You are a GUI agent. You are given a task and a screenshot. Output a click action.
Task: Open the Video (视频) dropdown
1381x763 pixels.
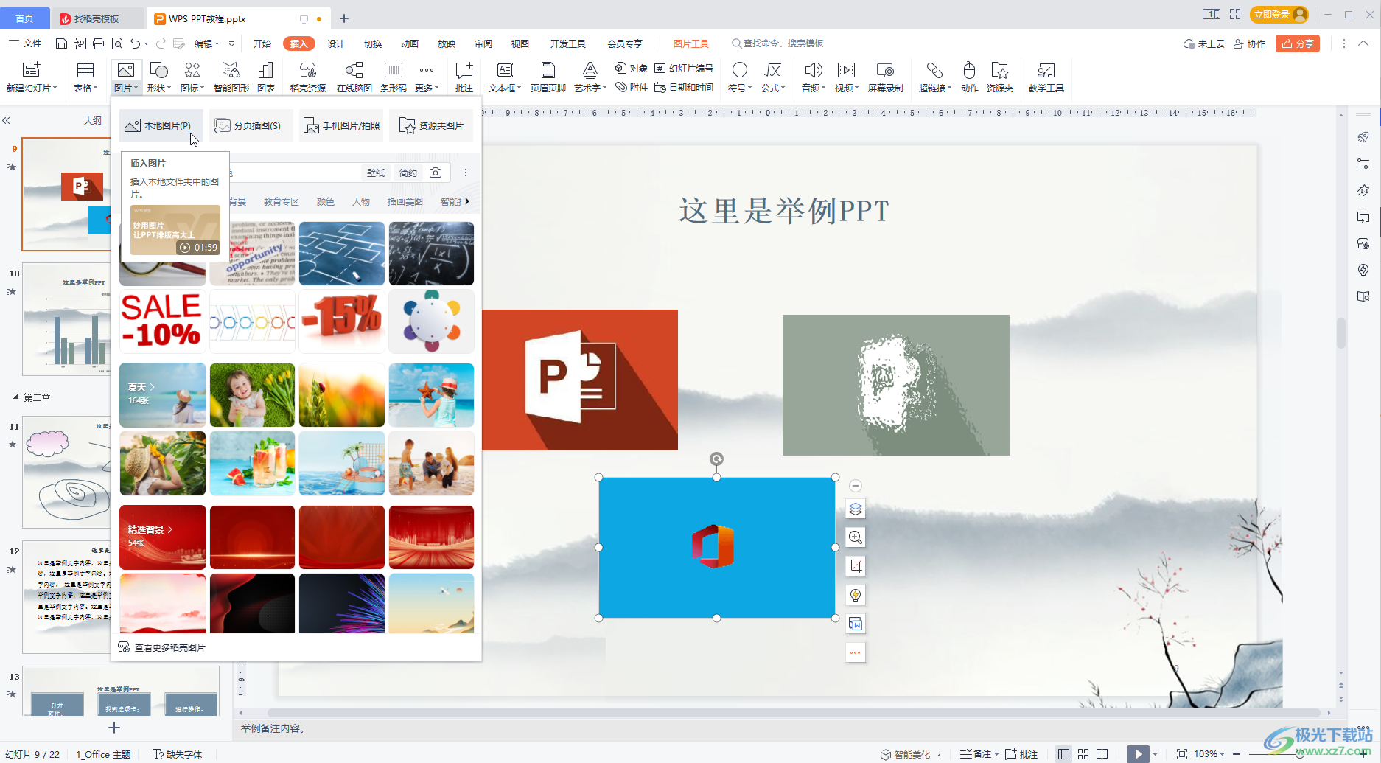click(x=846, y=88)
